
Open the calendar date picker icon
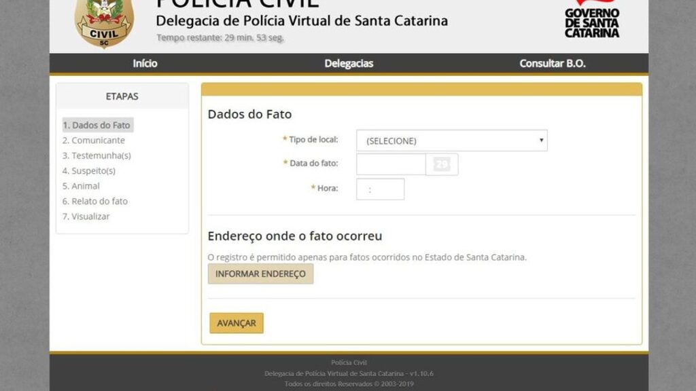pyautogui.click(x=442, y=165)
